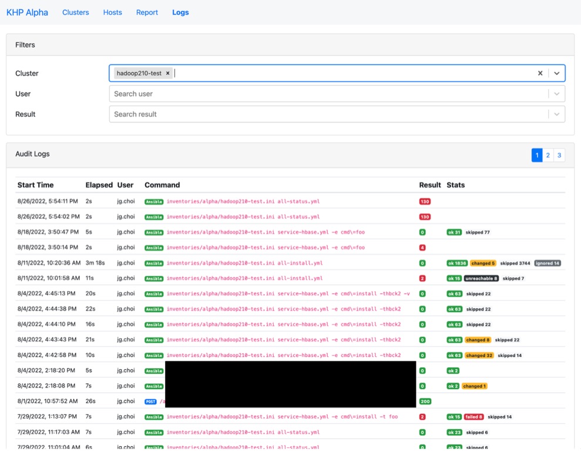The image size is (581, 466).
Task: Click the 'unreachable 8' stats badge
Action: click(481, 278)
